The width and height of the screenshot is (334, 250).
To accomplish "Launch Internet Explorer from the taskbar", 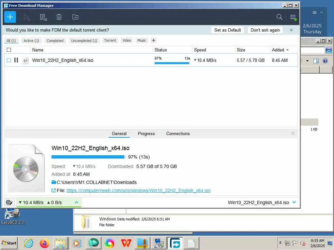I will click(29, 243).
